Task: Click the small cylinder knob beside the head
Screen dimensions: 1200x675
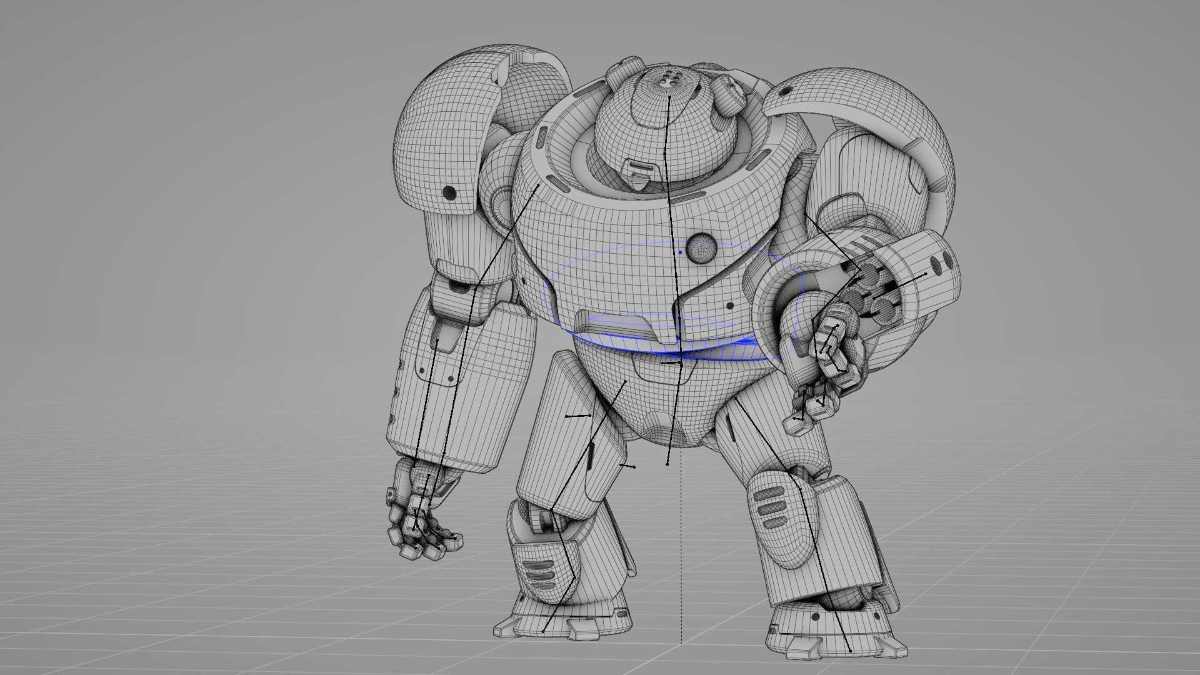Action: pos(728,97)
